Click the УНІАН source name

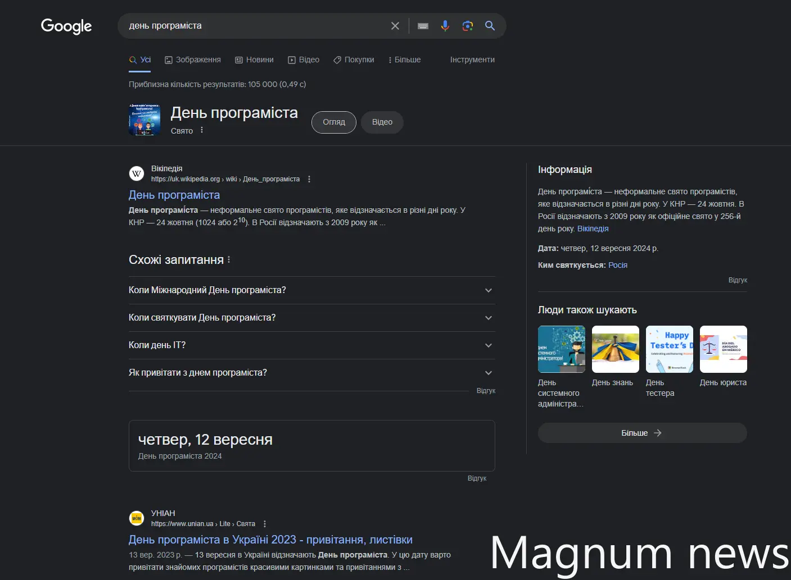click(163, 513)
